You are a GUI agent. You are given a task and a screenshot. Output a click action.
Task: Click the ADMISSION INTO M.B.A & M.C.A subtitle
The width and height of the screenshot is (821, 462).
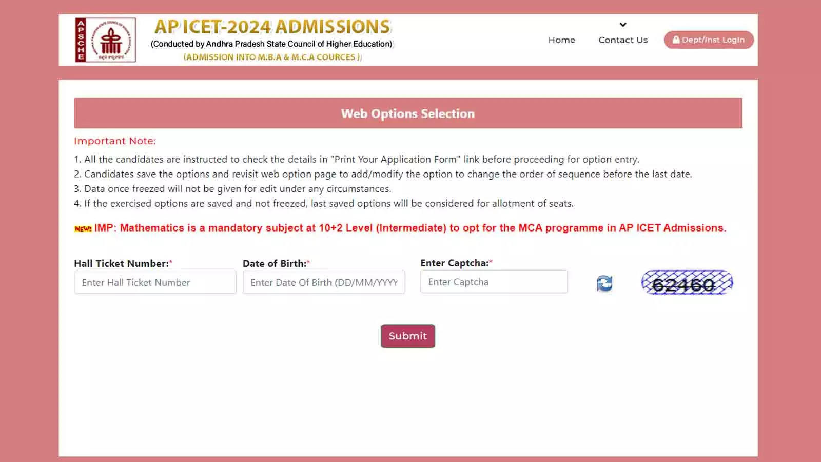271,57
